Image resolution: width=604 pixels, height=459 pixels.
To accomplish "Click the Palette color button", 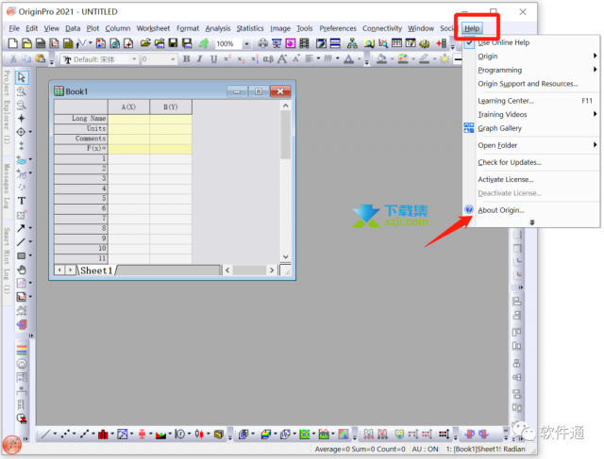I will (403, 58).
